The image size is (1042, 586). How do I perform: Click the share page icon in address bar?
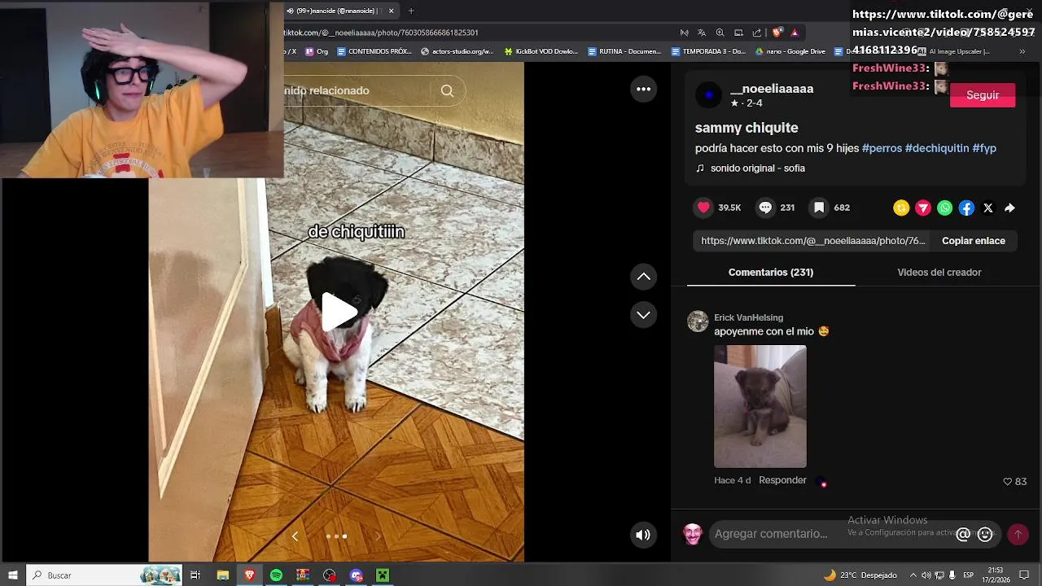point(757,33)
